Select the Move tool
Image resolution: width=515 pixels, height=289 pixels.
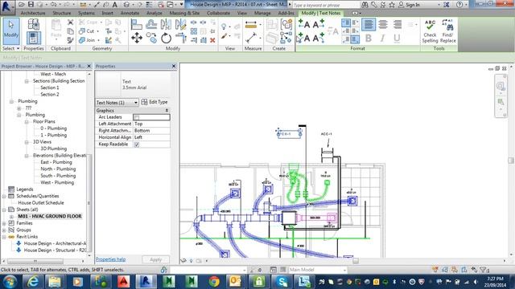137,38
